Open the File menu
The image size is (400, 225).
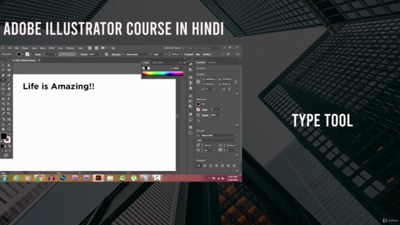click(x=10, y=48)
